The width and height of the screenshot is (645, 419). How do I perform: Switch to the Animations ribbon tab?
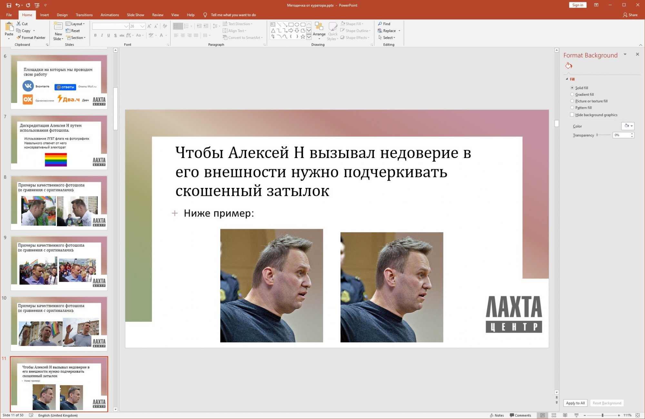click(x=109, y=15)
